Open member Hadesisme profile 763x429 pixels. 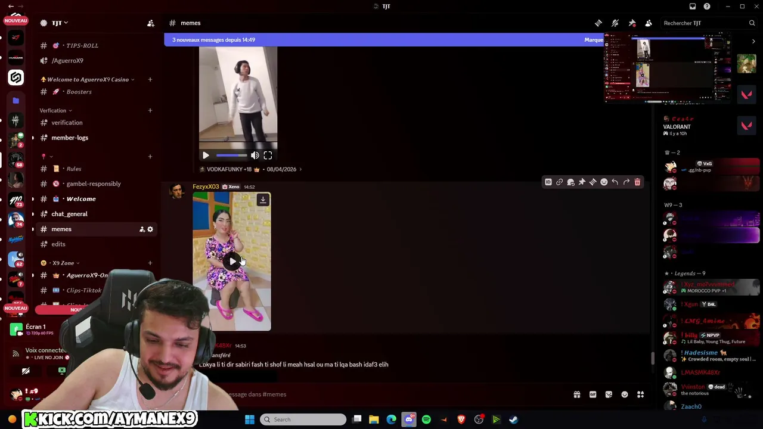point(711,356)
